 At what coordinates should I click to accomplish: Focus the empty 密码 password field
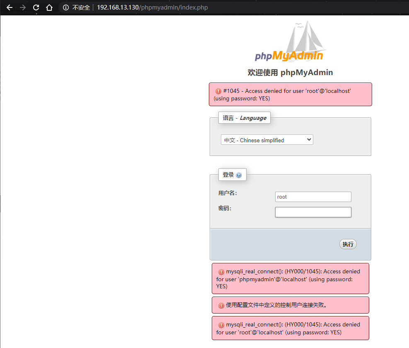[x=313, y=212]
